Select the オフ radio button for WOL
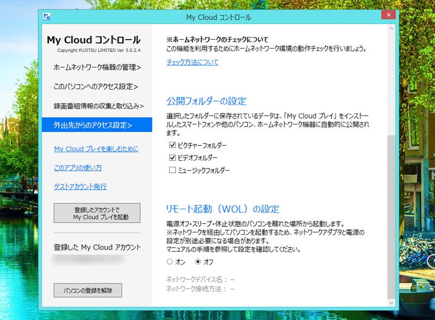This screenshot has height=320, width=435. 198,261
